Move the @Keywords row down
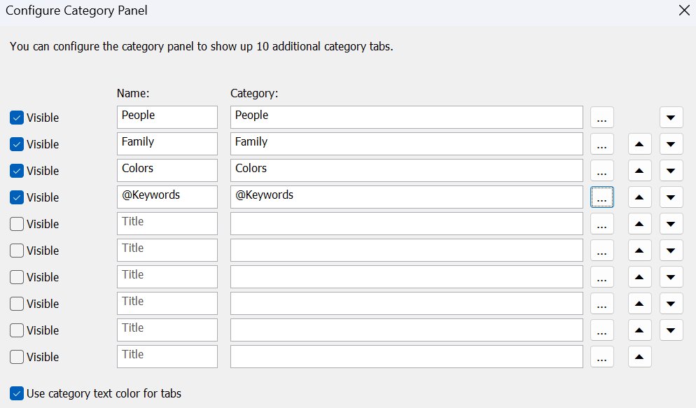Viewport: 696px width, 408px height. 671,197
